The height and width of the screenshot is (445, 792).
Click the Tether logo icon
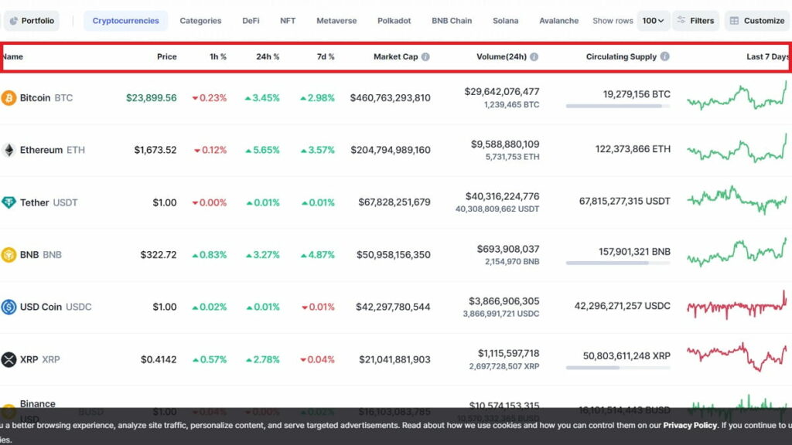coord(9,202)
